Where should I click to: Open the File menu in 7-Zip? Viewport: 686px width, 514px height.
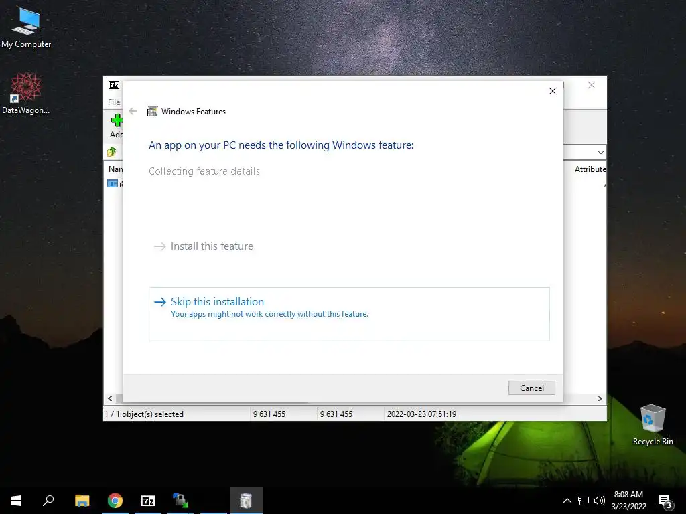pyautogui.click(x=114, y=102)
